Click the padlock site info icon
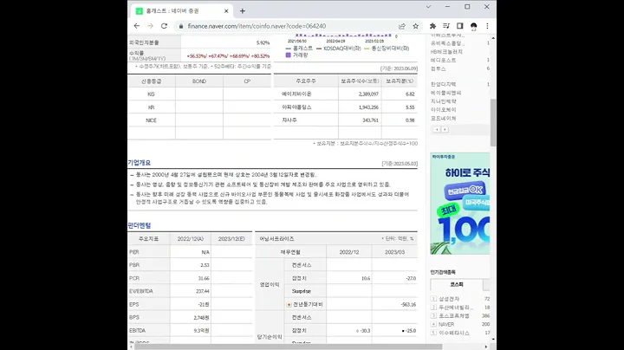 (x=181, y=26)
